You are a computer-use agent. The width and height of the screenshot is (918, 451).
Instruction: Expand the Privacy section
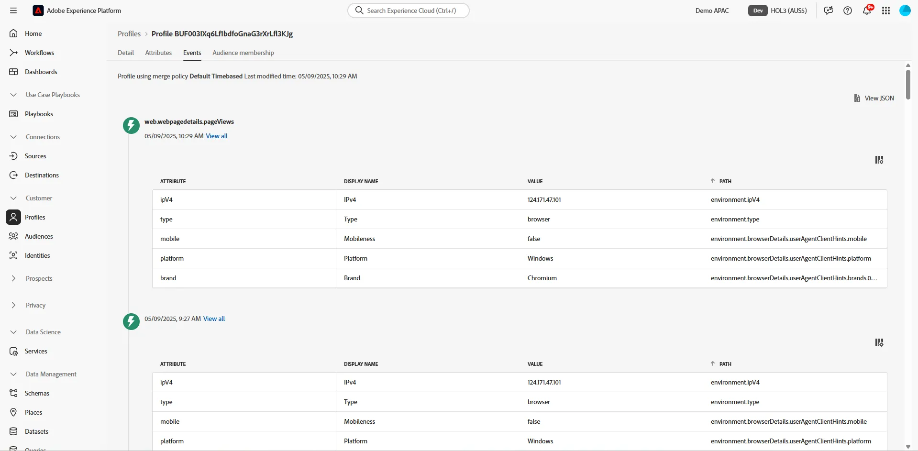(13, 305)
